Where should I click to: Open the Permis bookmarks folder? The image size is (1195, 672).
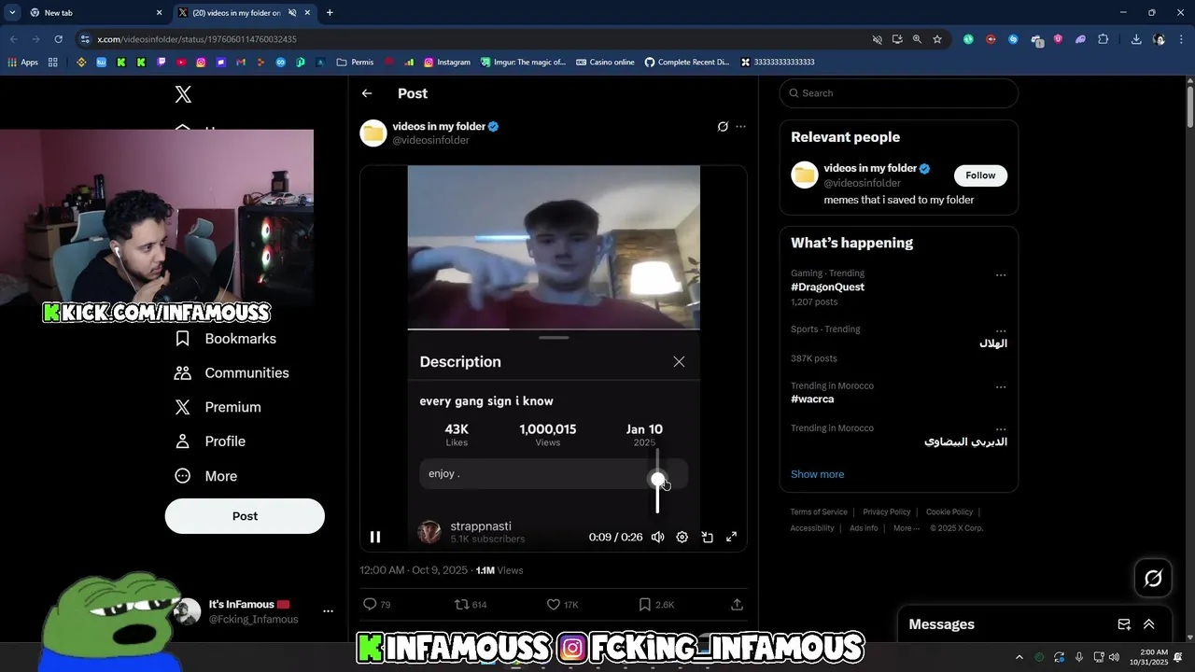tap(355, 63)
